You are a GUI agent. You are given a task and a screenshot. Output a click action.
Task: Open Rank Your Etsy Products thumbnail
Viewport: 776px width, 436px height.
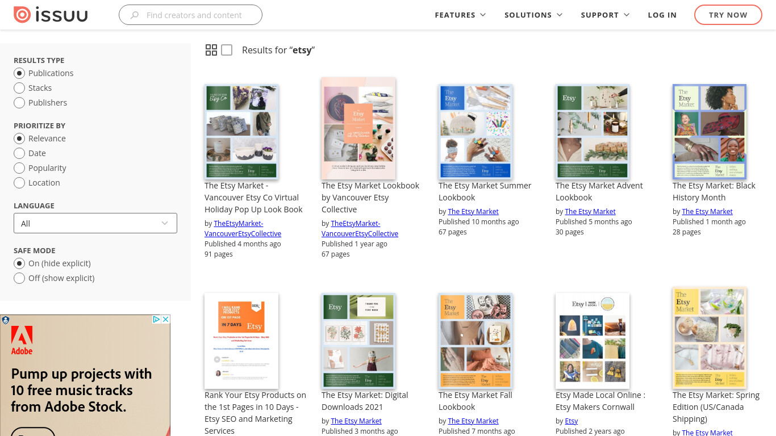coord(241,341)
